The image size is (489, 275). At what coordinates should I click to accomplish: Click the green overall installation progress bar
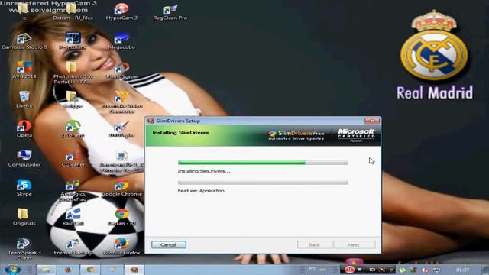[x=263, y=163]
